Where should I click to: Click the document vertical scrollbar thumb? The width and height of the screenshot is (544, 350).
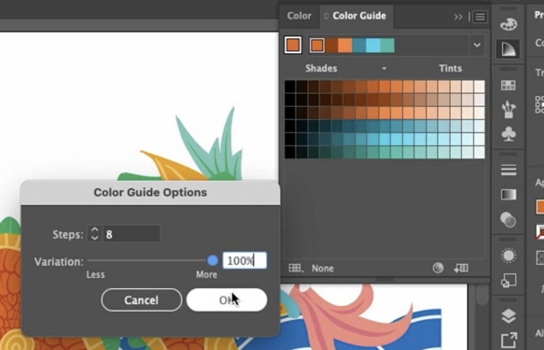(x=481, y=294)
